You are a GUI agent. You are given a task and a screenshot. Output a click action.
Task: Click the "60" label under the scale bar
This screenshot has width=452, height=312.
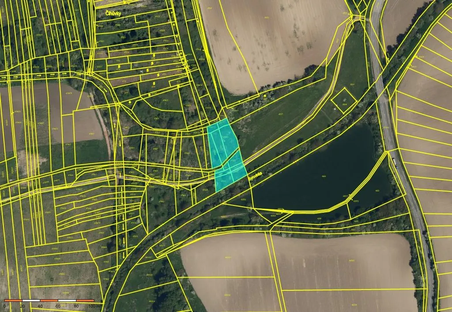58,306
